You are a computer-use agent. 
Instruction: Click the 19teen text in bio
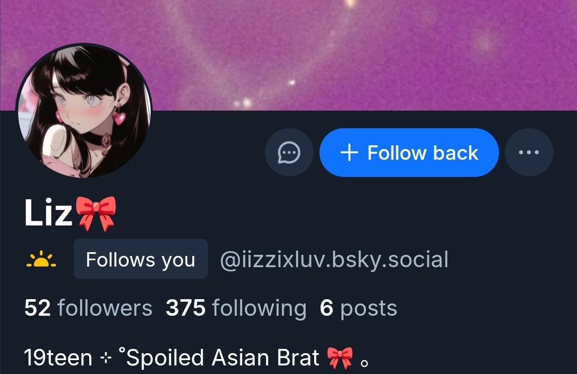tap(58, 358)
